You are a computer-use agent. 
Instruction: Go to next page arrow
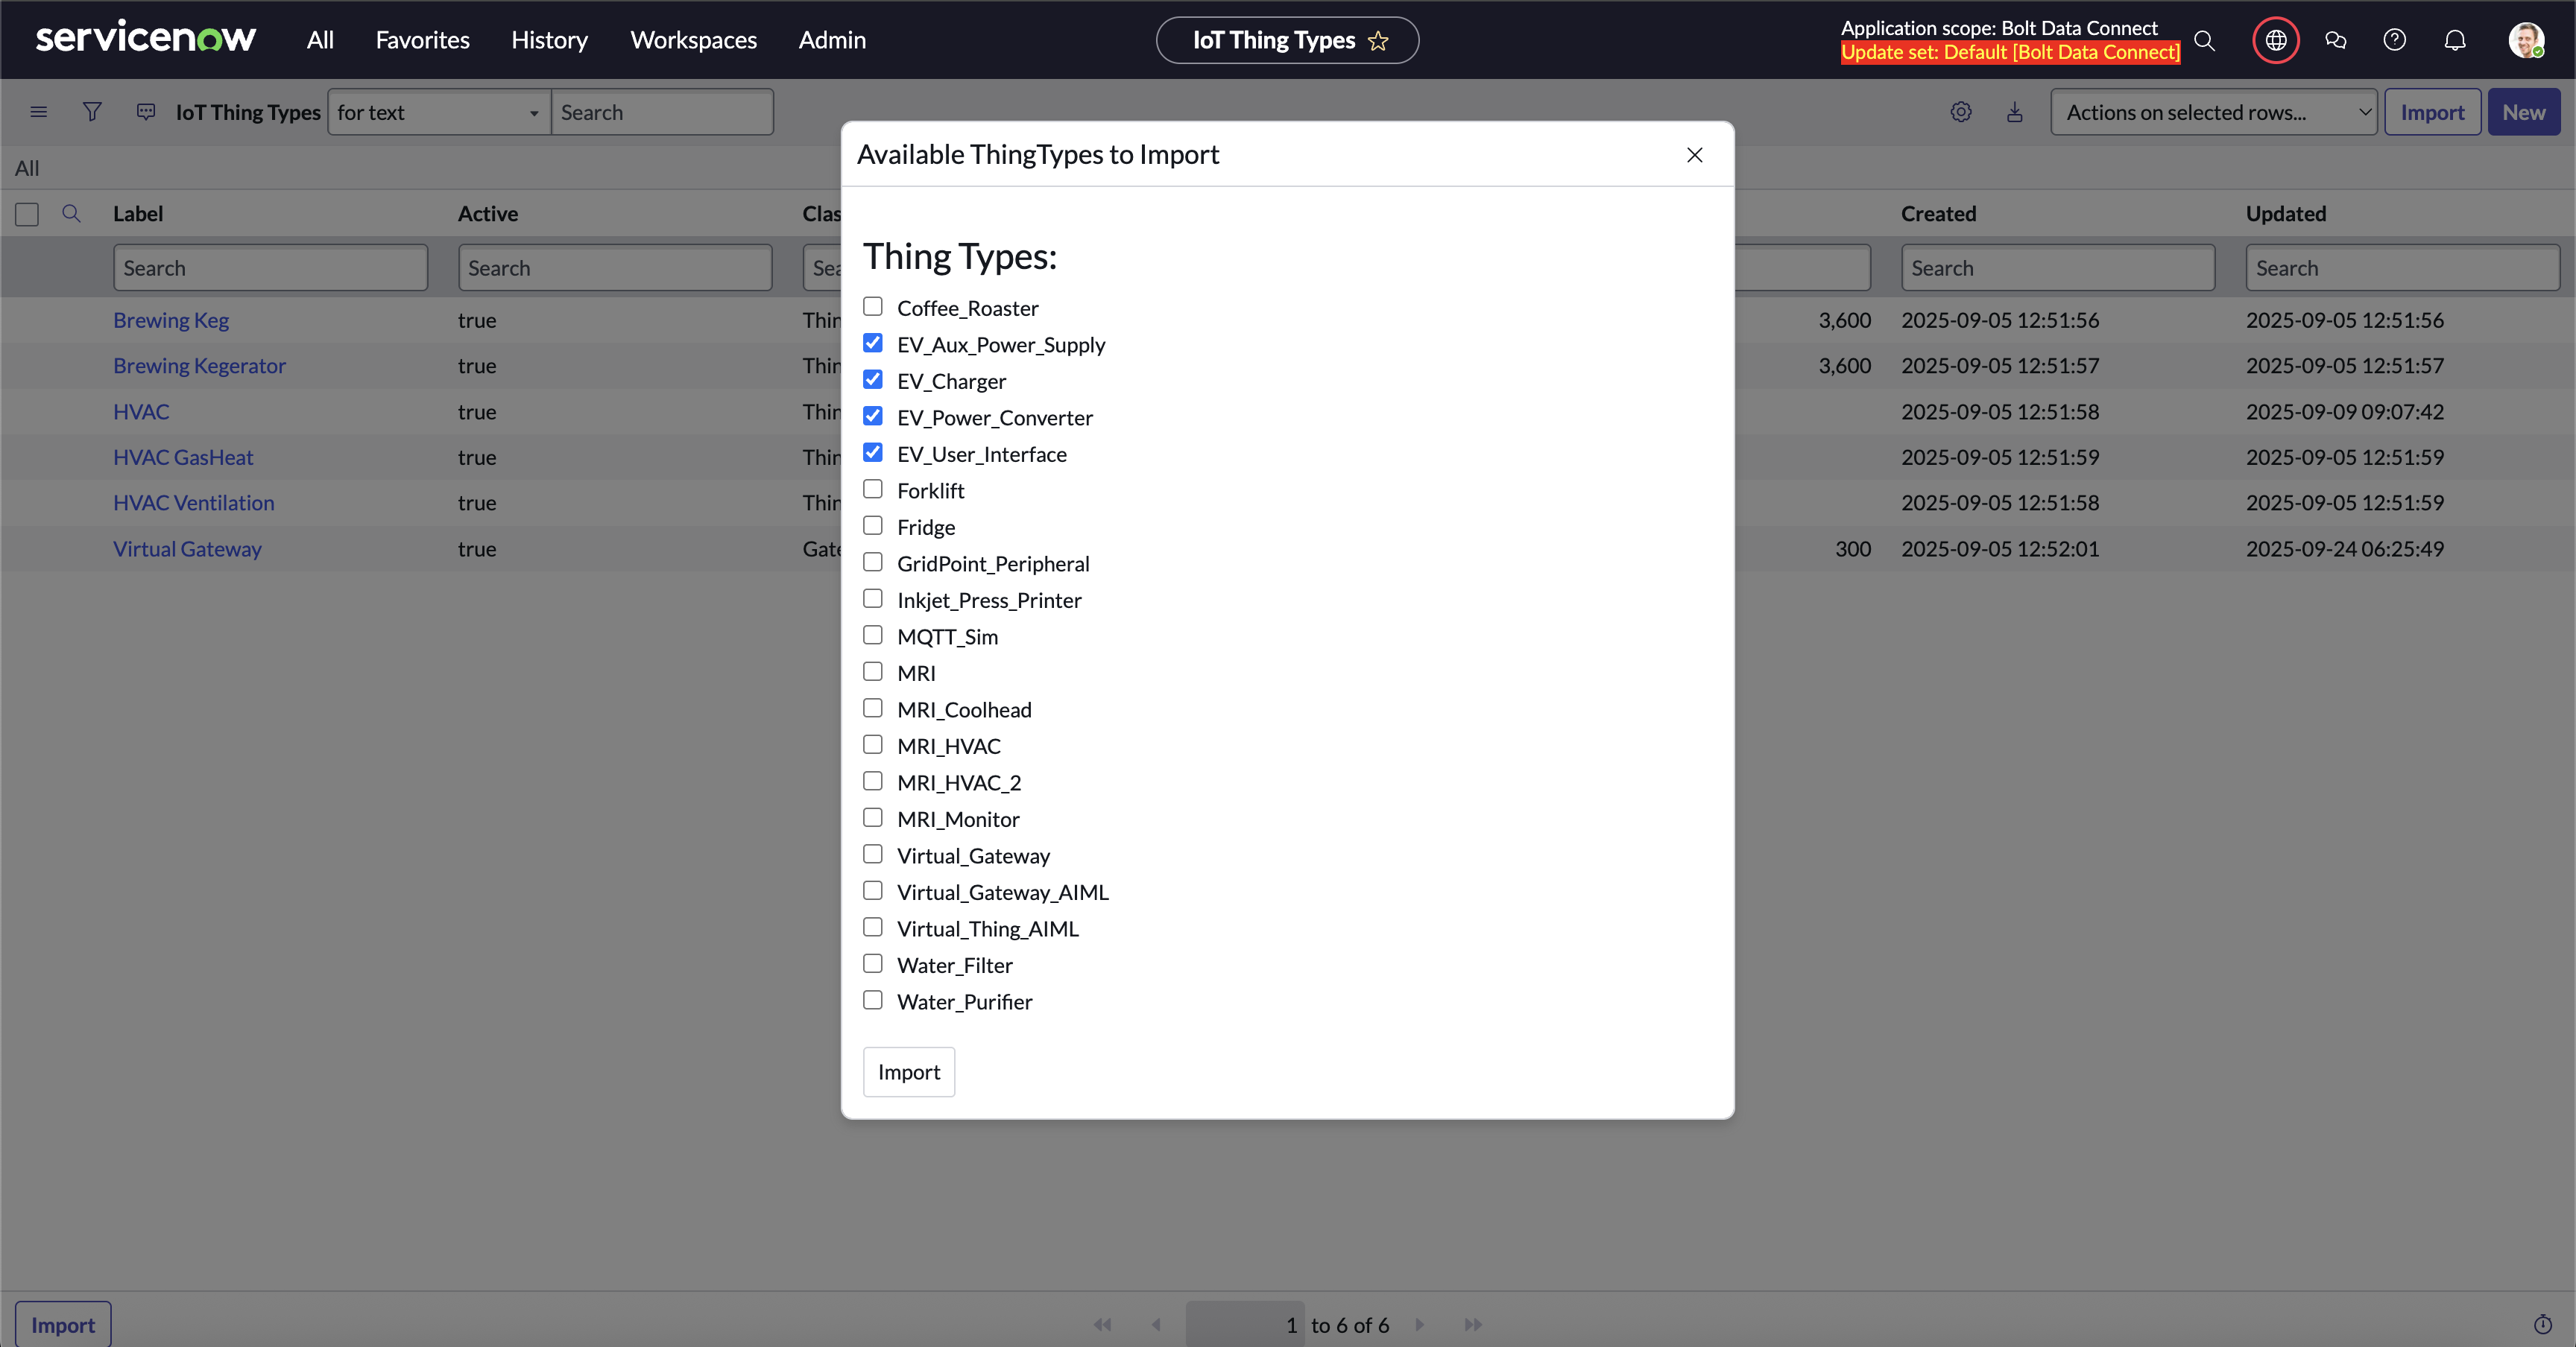[1419, 1324]
